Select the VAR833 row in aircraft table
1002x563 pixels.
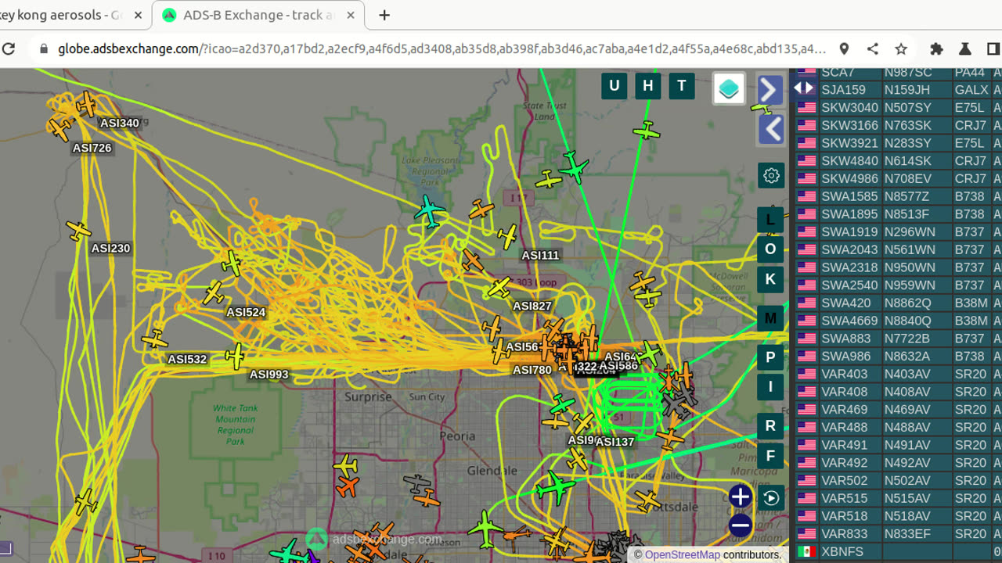point(899,534)
